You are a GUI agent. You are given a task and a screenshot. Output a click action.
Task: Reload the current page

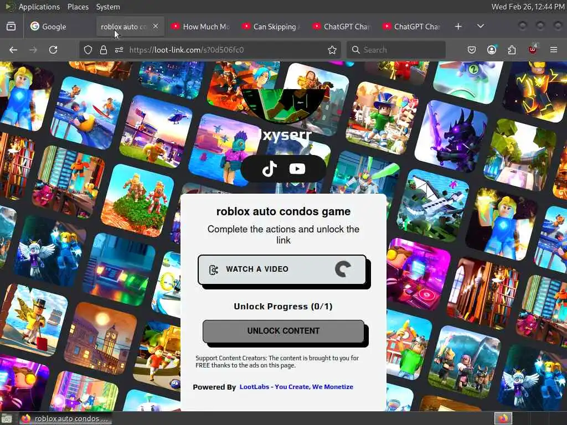(53, 50)
